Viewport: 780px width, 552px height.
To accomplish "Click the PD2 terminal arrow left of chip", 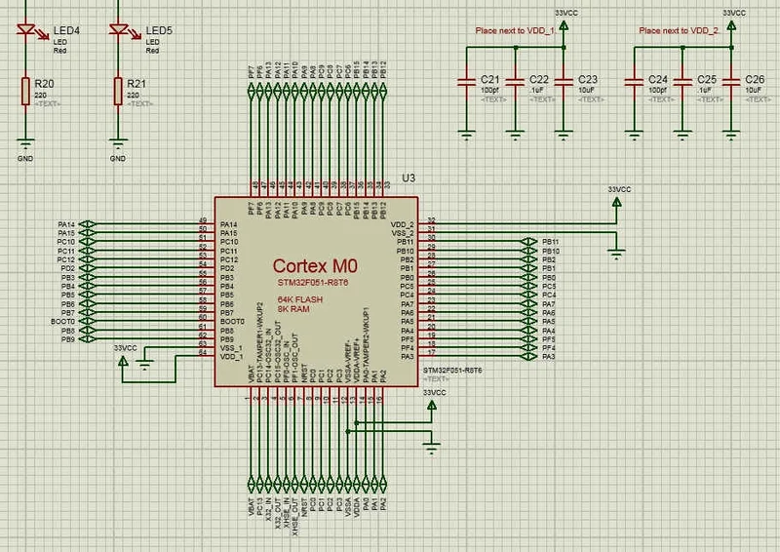I will tap(88, 268).
